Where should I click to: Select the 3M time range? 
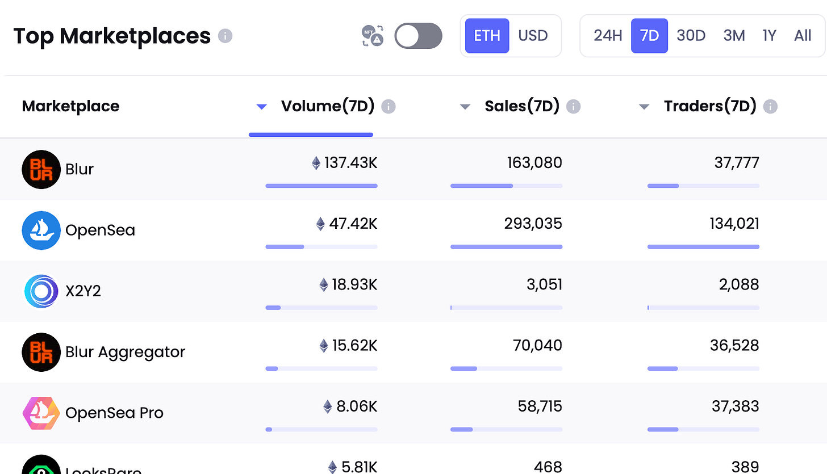pos(734,36)
